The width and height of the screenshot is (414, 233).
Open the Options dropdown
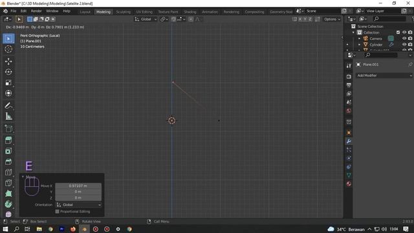pos(332,19)
